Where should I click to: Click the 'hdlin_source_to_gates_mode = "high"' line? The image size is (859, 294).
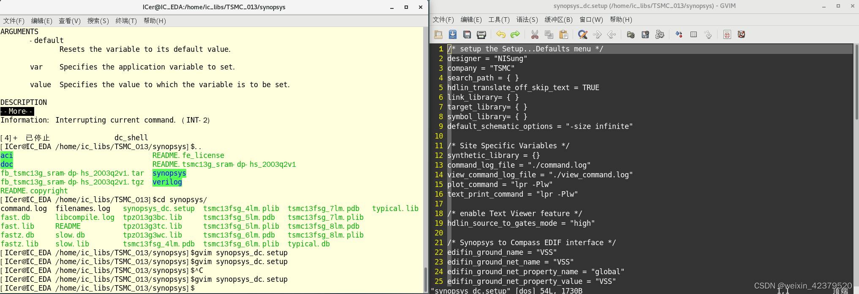(x=521, y=223)
